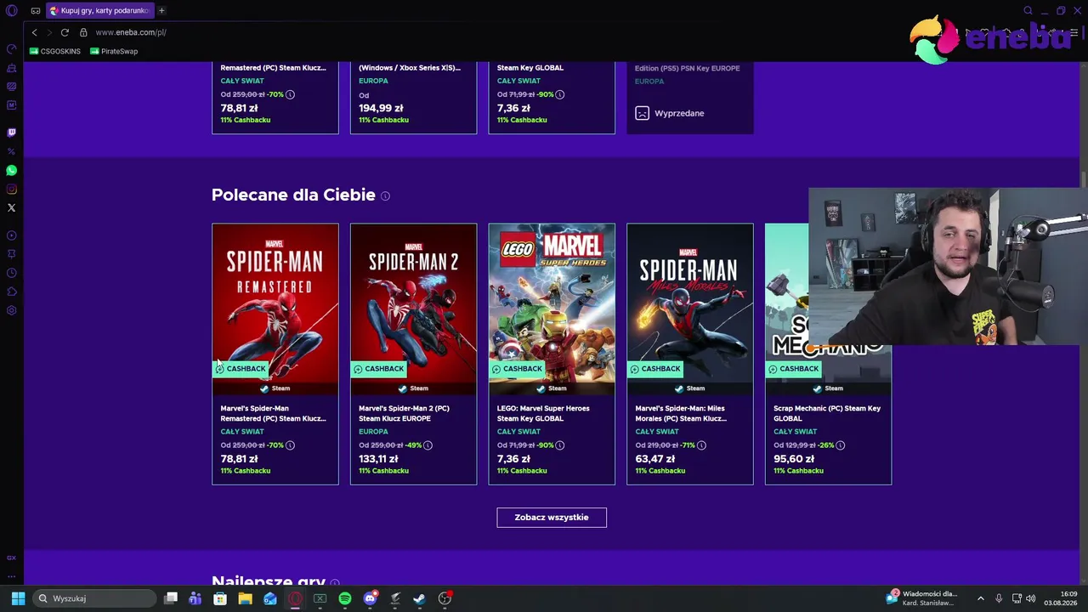
Task: Show hidden system tray icons
Action: [980, 598]
